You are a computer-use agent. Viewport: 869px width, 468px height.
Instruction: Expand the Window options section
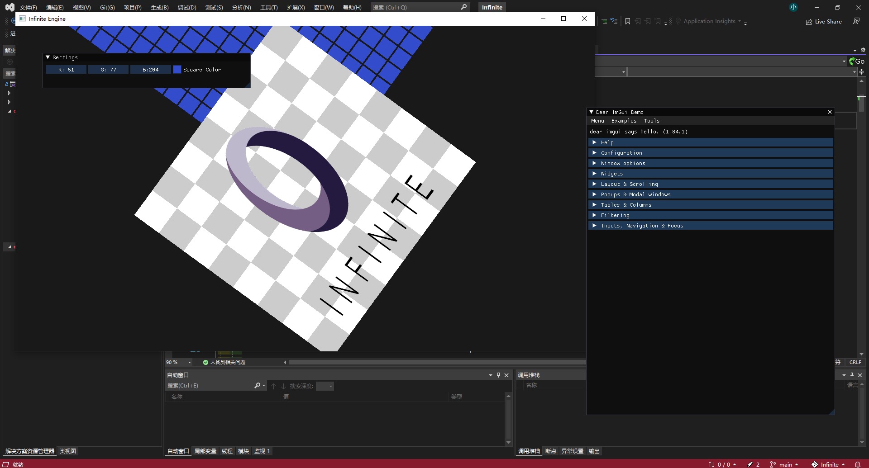[711, 163]
